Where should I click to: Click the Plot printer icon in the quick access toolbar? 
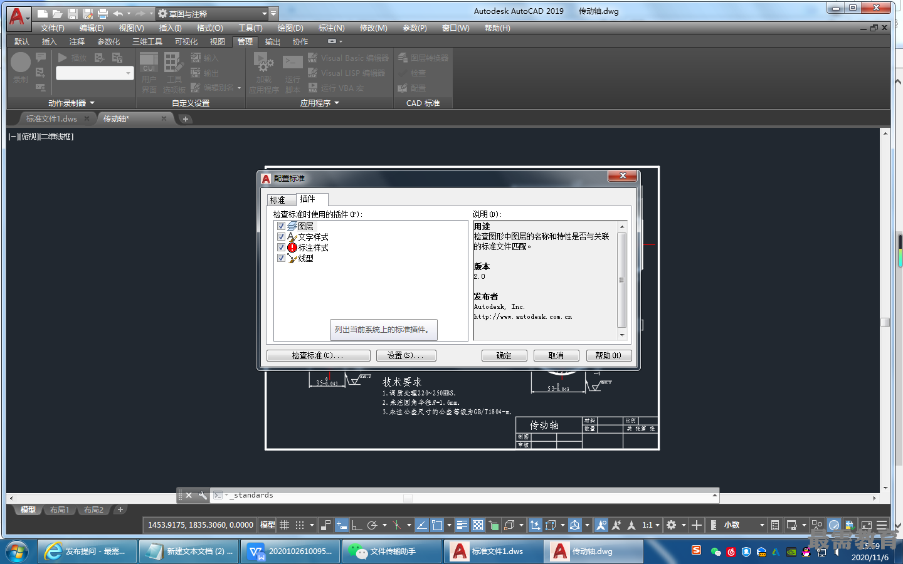(x=103, y=14)
